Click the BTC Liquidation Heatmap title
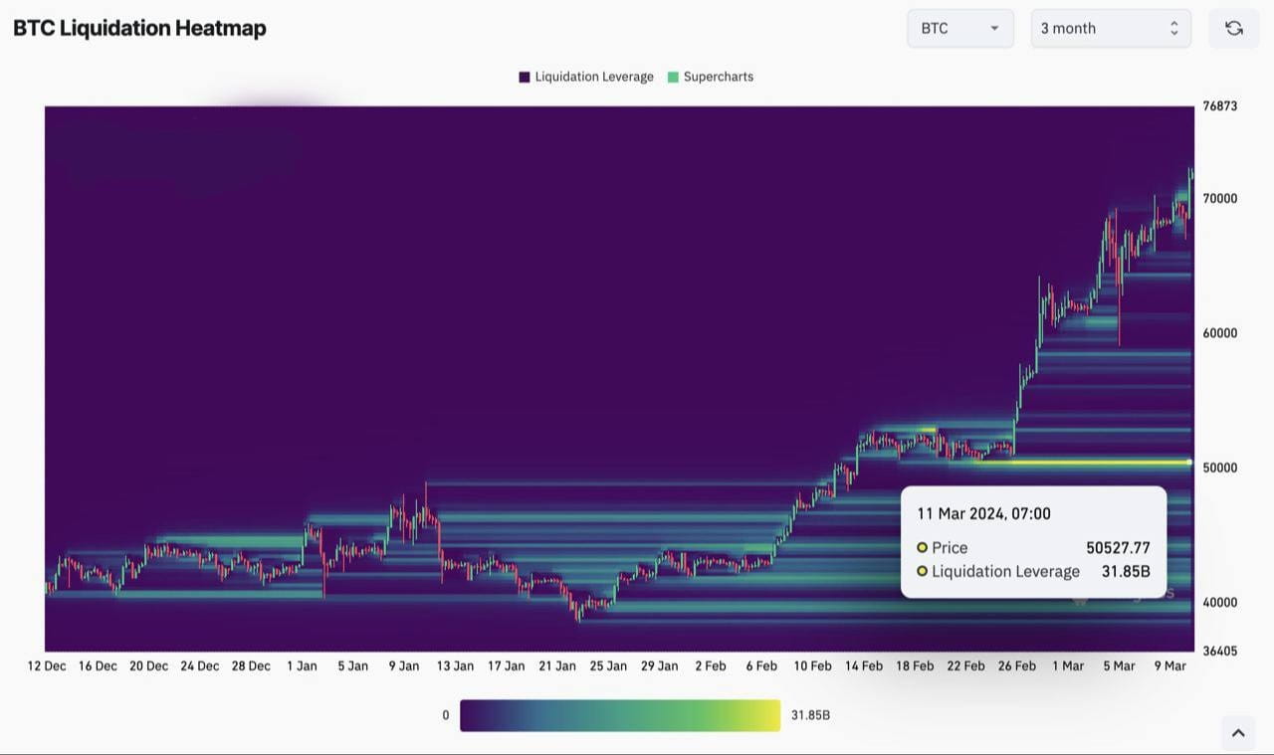 coord(138,28)
